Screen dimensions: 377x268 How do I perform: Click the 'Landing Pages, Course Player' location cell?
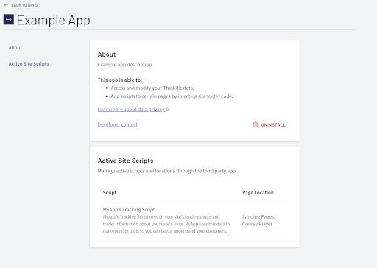[258, 220]
